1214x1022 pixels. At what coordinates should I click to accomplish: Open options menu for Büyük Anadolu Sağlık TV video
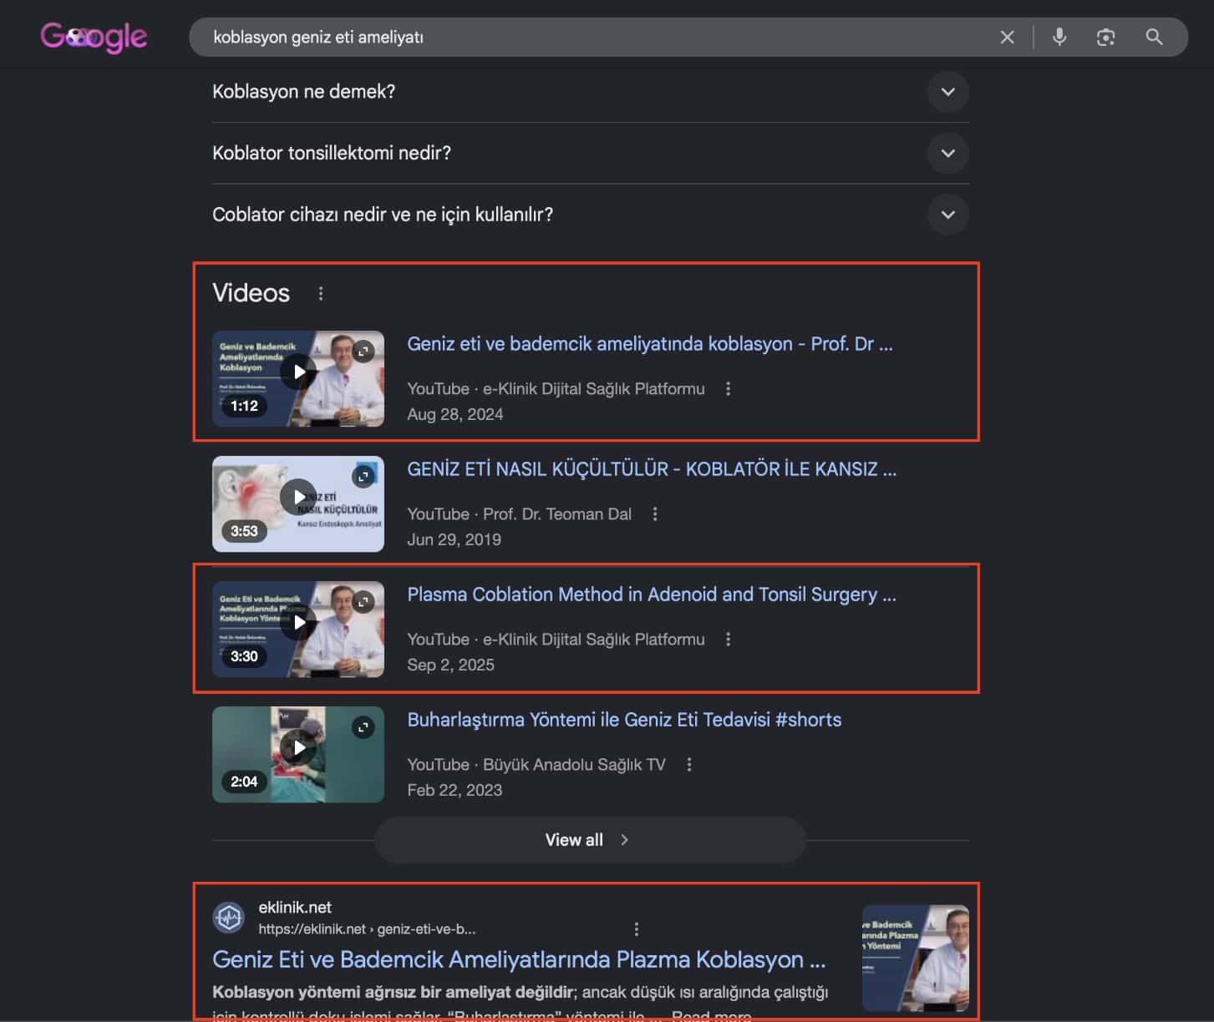(x=689, y=765)
